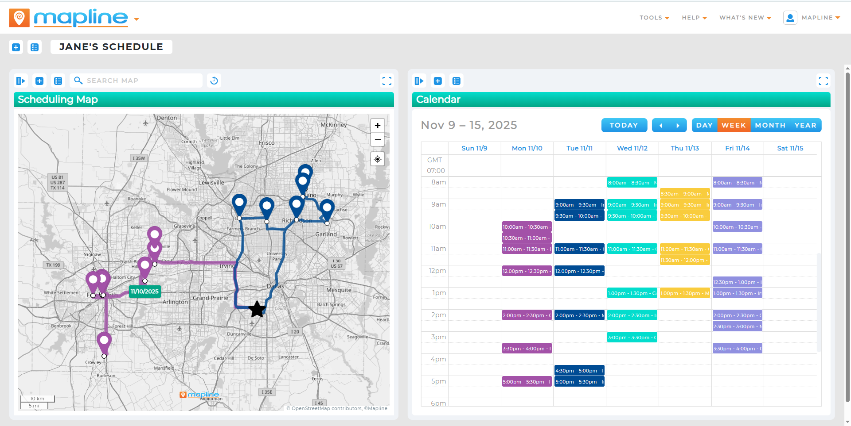Navigate forward with the next-week arrow
This screenshot has height=426, width=851.
pyautogui.click(x=678, y=125)
